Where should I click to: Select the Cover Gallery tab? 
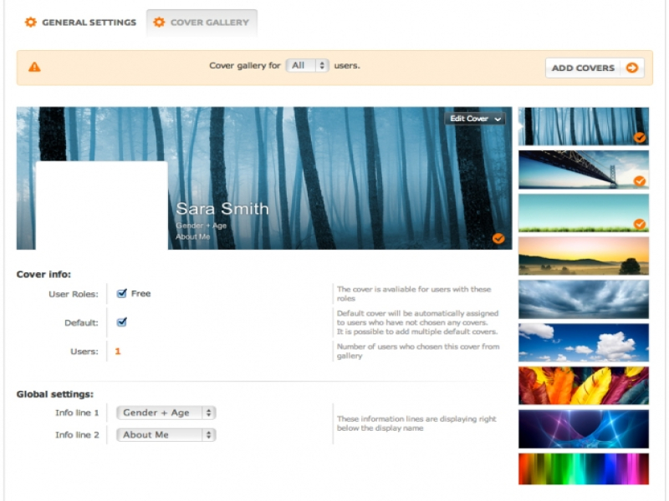[202, 23]
